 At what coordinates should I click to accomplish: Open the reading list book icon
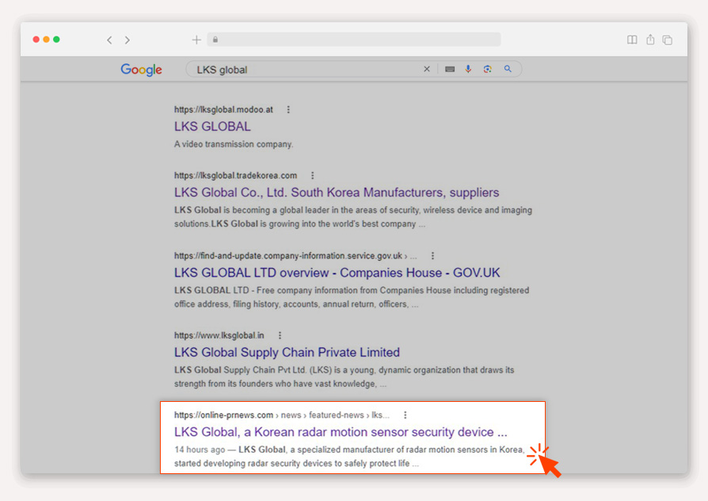[x=632, y=40]
